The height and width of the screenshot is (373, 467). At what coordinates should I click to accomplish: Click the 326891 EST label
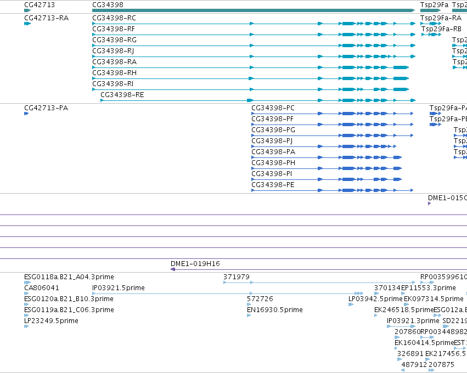(x=410, y=354)
